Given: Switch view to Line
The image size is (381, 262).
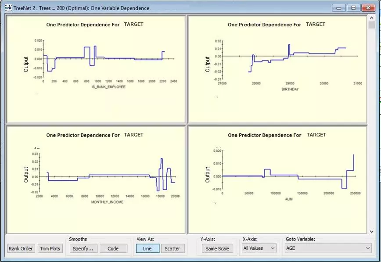Looking at the screenshot, I should coord(147,248).
